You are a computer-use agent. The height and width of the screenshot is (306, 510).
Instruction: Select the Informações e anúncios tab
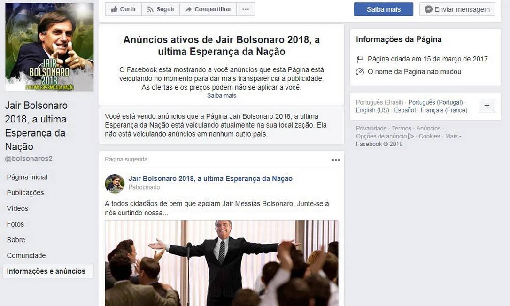coord(46,271)
